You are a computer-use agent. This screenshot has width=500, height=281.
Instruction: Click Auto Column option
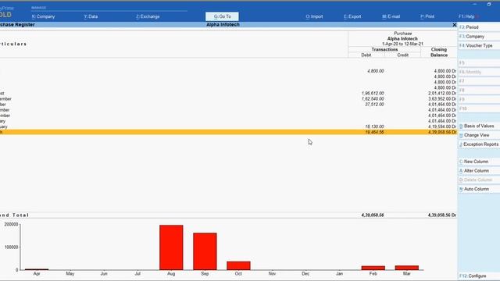point(479,189)
